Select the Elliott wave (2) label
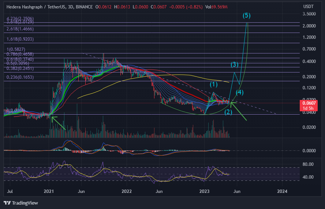The width and height of the screenshot is (325, 209). click(x=228, y=112)
